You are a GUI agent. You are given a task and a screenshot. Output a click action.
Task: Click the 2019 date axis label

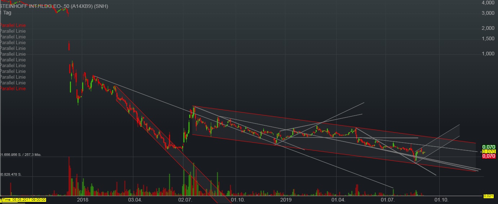coord(286,199)
